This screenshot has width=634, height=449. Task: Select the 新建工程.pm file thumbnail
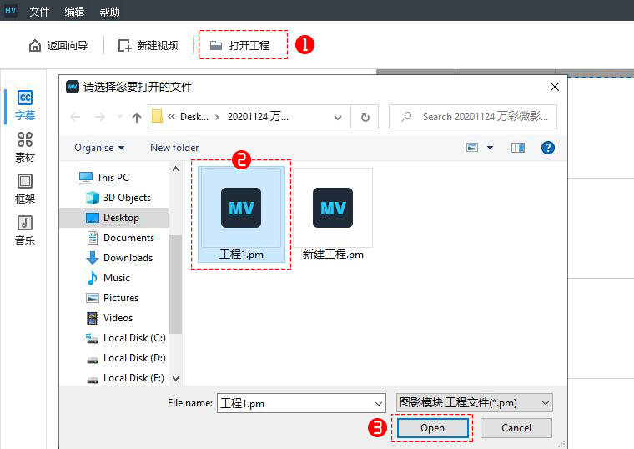[333, 214]
